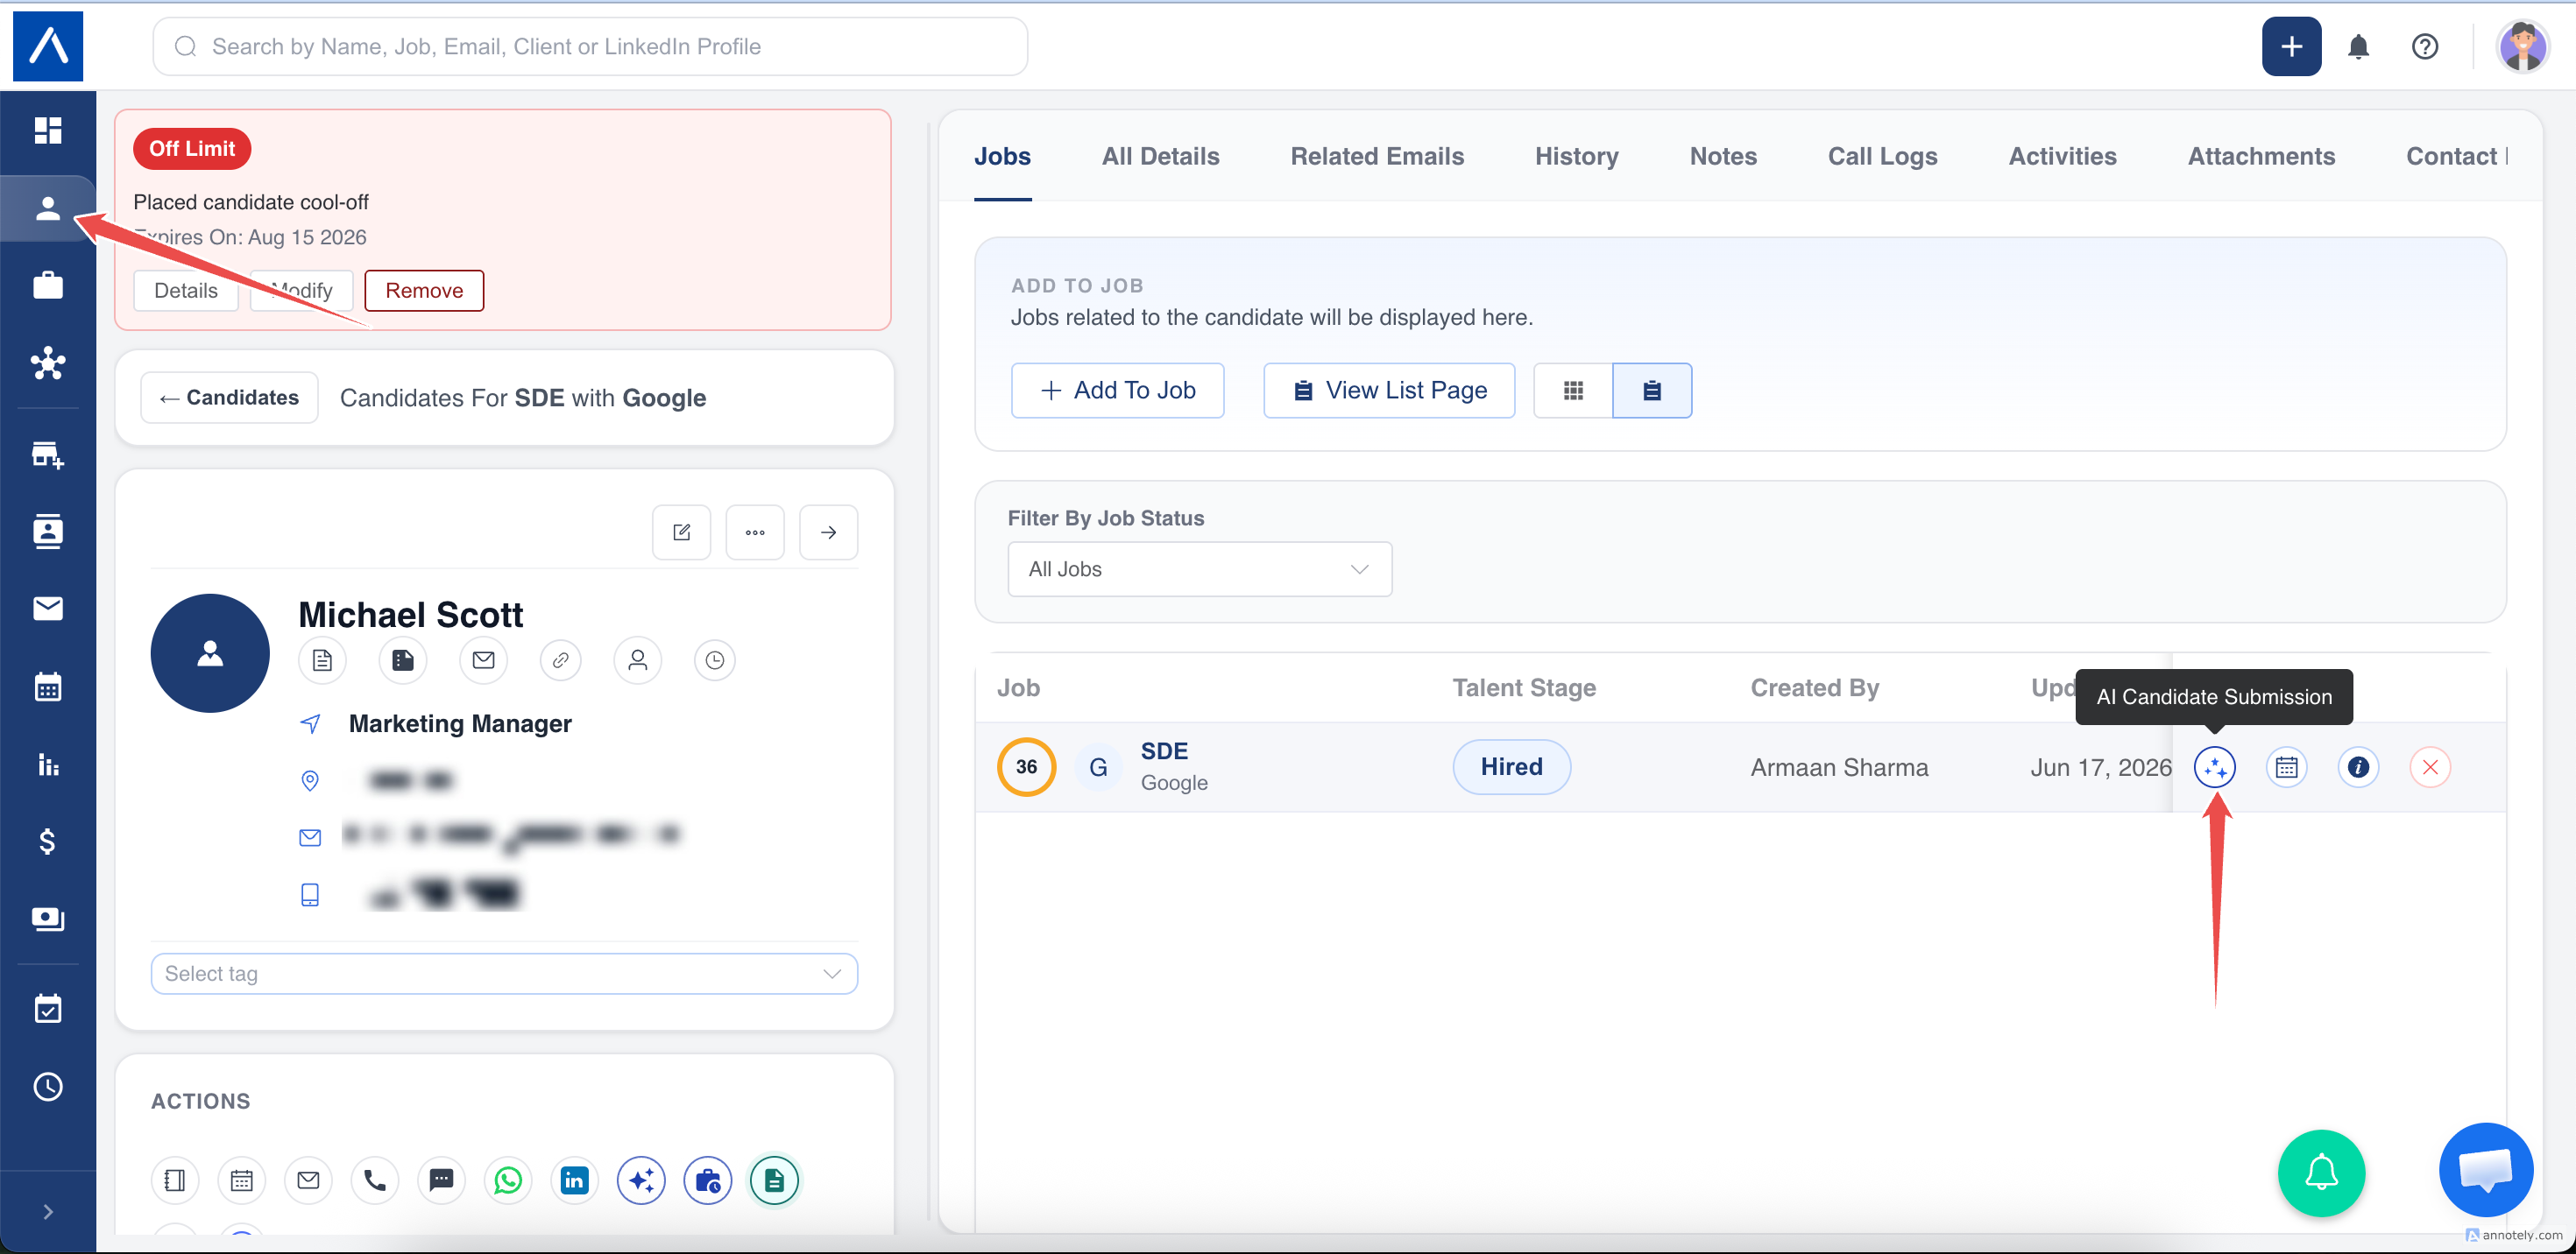2576x1254 pixels.
Task: Switch to clipboard list view toggle
Action: coord(1652,390)
